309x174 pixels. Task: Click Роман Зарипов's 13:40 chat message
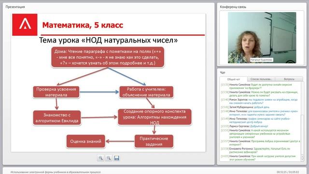[259, 101]
